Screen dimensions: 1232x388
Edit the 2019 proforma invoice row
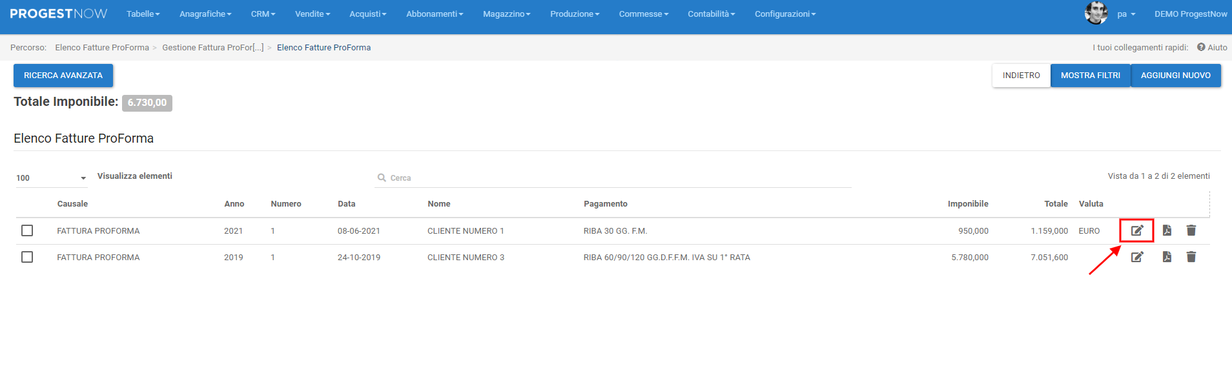[1136, 257]
